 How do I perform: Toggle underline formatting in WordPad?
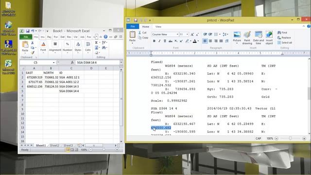(165, 41)
